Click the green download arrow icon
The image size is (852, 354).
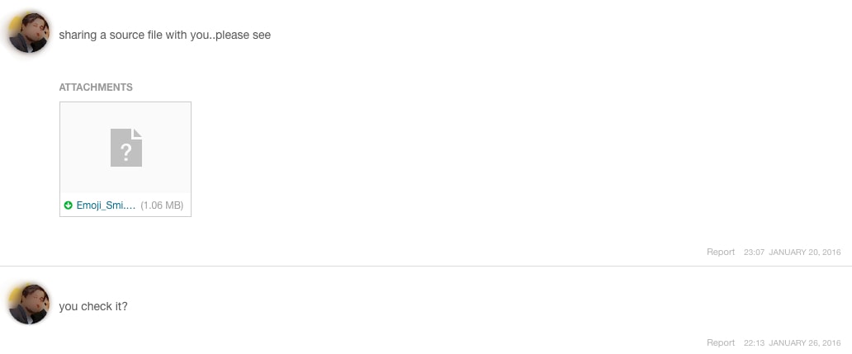pyautogui.click(x=68, y=205)
